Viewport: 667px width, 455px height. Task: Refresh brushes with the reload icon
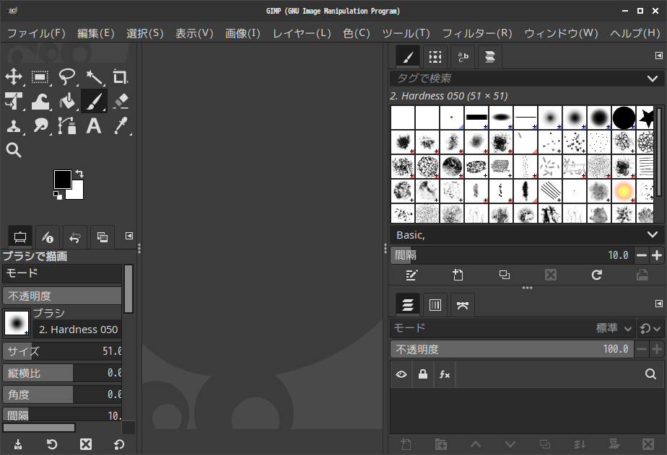point(596,275)
